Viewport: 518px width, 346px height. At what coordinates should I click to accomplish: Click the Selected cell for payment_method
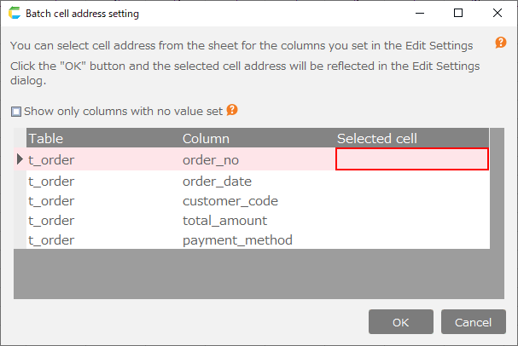[x=411, y=240]
